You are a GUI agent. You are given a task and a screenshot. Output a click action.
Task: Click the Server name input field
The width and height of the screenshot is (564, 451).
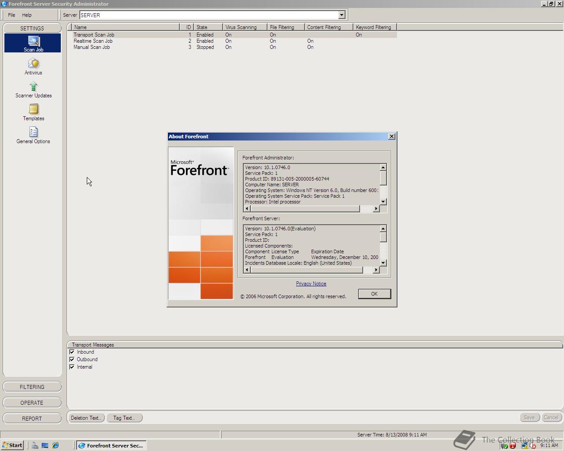pos(209,15)
